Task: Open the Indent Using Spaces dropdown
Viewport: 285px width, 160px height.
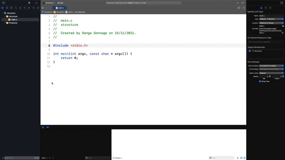Action: [x=271, y=73]
